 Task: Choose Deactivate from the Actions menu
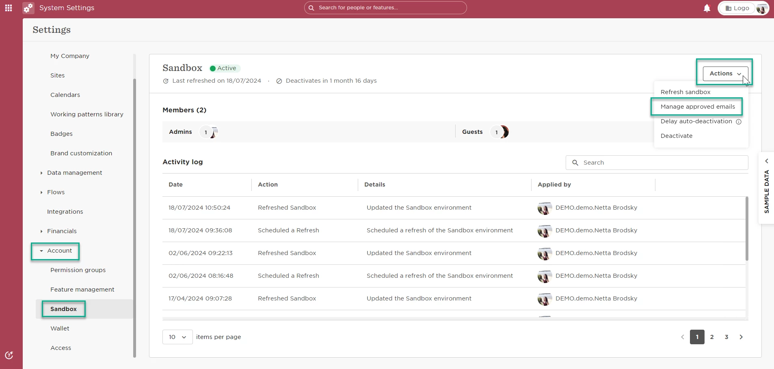(x=677, y=136)
